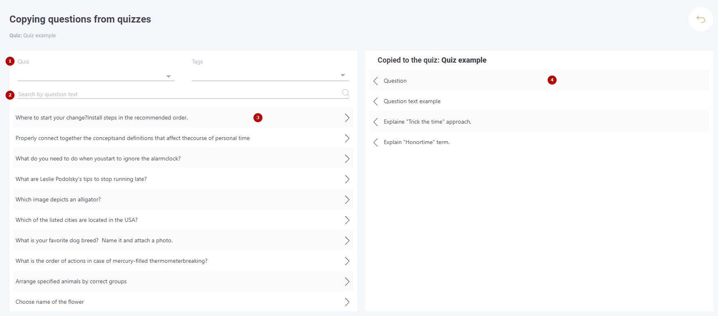Select 'Choose name of the flower' text
The height and width of the screenshot is (316, 718).
coord(50,302)
